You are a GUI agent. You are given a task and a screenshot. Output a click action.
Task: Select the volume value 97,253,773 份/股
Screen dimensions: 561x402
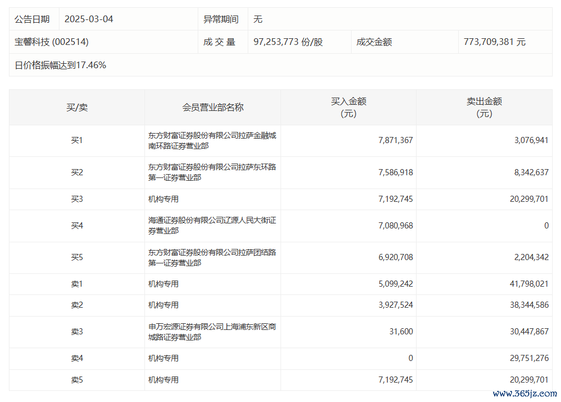click(288, 42)
